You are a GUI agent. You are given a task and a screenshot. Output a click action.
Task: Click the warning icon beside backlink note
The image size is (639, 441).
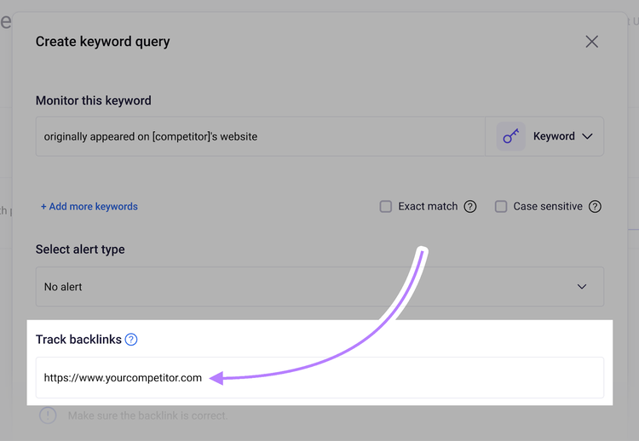pos(48,415)
